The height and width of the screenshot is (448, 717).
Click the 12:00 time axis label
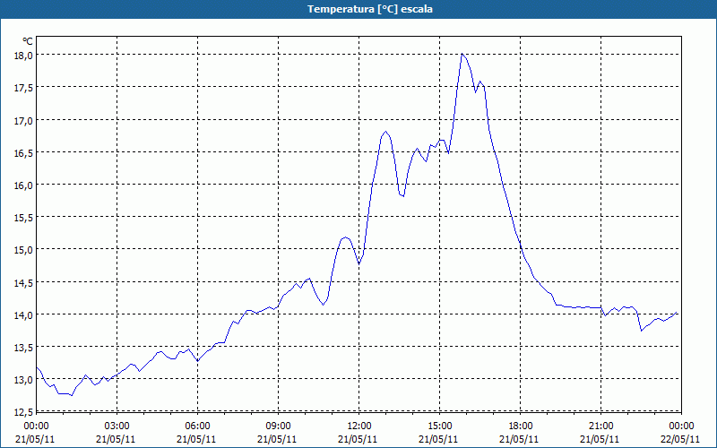click(359, 426)
